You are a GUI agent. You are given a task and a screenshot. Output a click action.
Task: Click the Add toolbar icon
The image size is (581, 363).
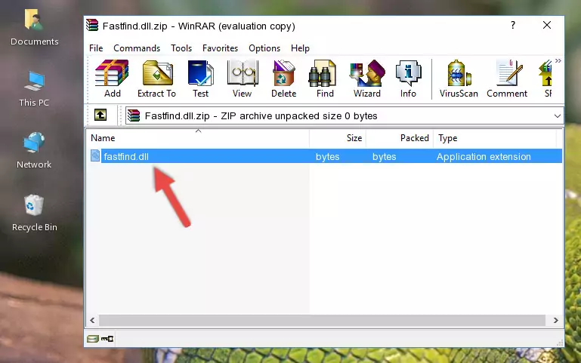112,78
